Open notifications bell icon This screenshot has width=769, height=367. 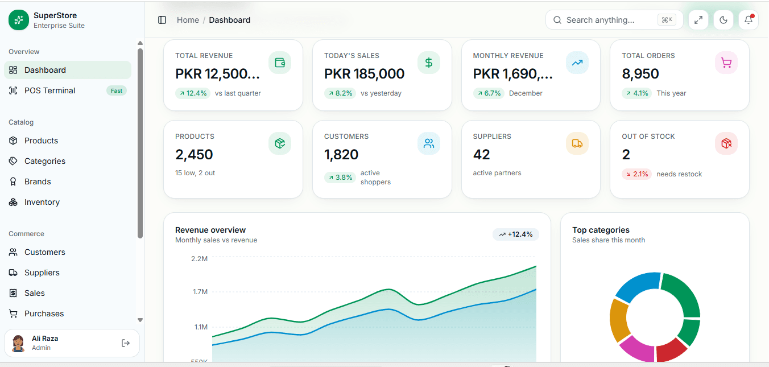(749, 20)
